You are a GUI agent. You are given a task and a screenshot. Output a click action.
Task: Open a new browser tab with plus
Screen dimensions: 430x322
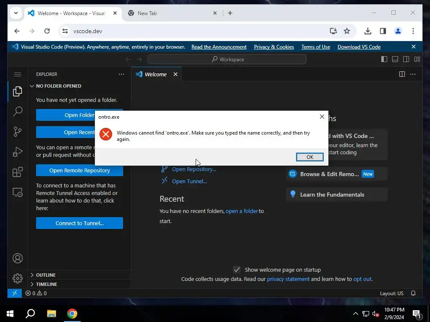[230, 13]
